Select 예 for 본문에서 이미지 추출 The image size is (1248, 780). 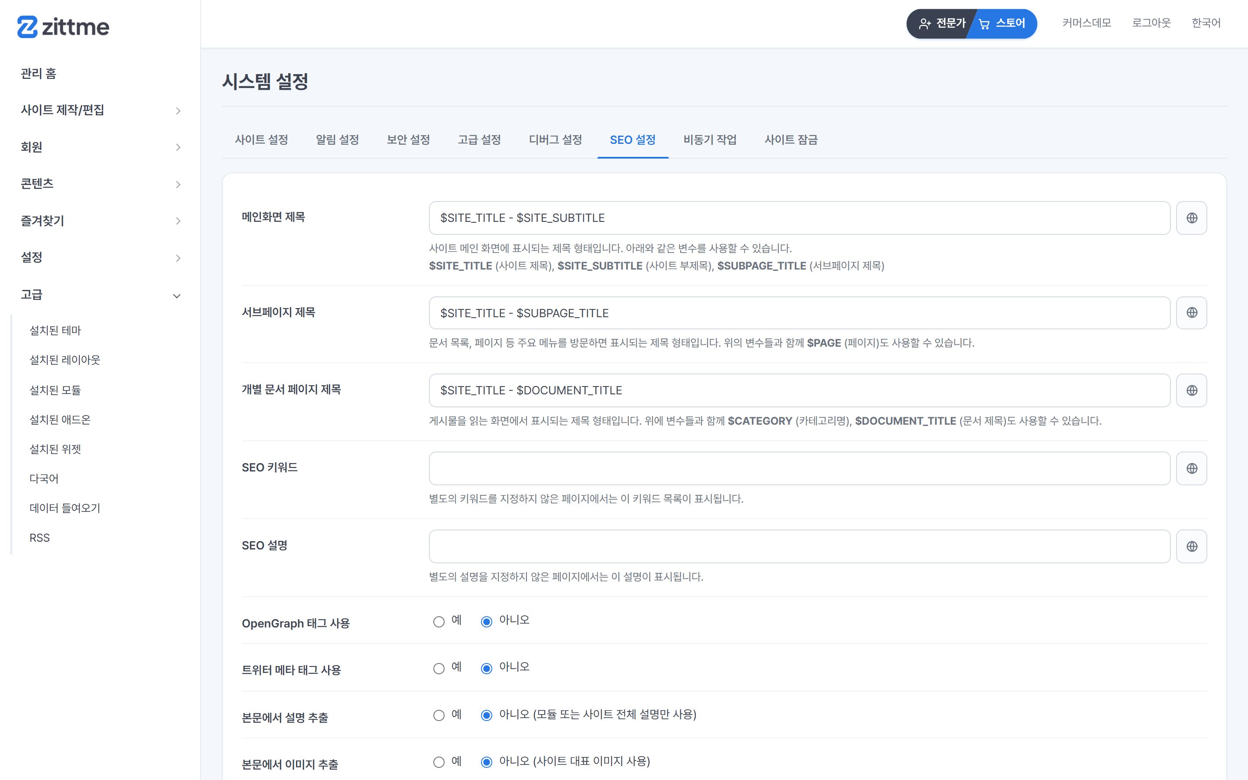439,762
